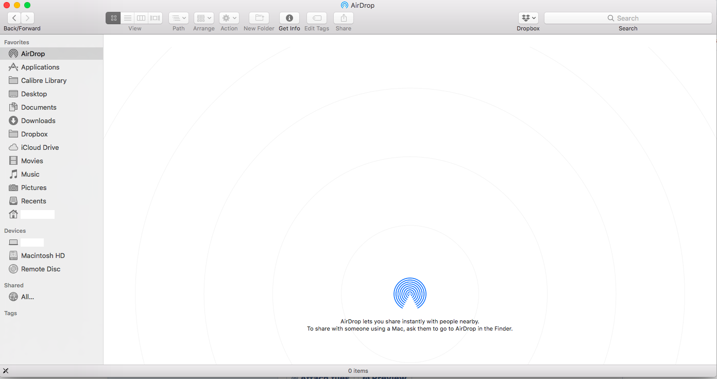Switch to list view

(127, 18)
